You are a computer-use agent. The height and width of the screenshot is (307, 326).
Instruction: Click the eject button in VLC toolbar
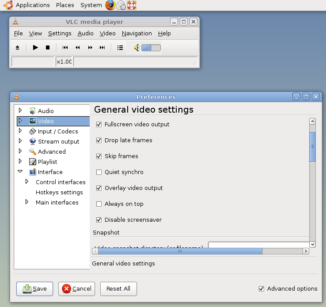[x=18, y=48]
